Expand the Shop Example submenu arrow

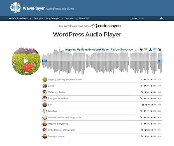[62, 18]
